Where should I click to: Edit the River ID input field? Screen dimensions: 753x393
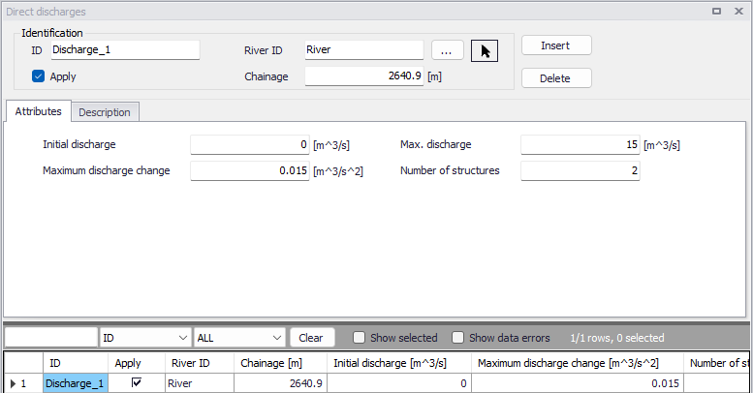[x=364, y=50]
